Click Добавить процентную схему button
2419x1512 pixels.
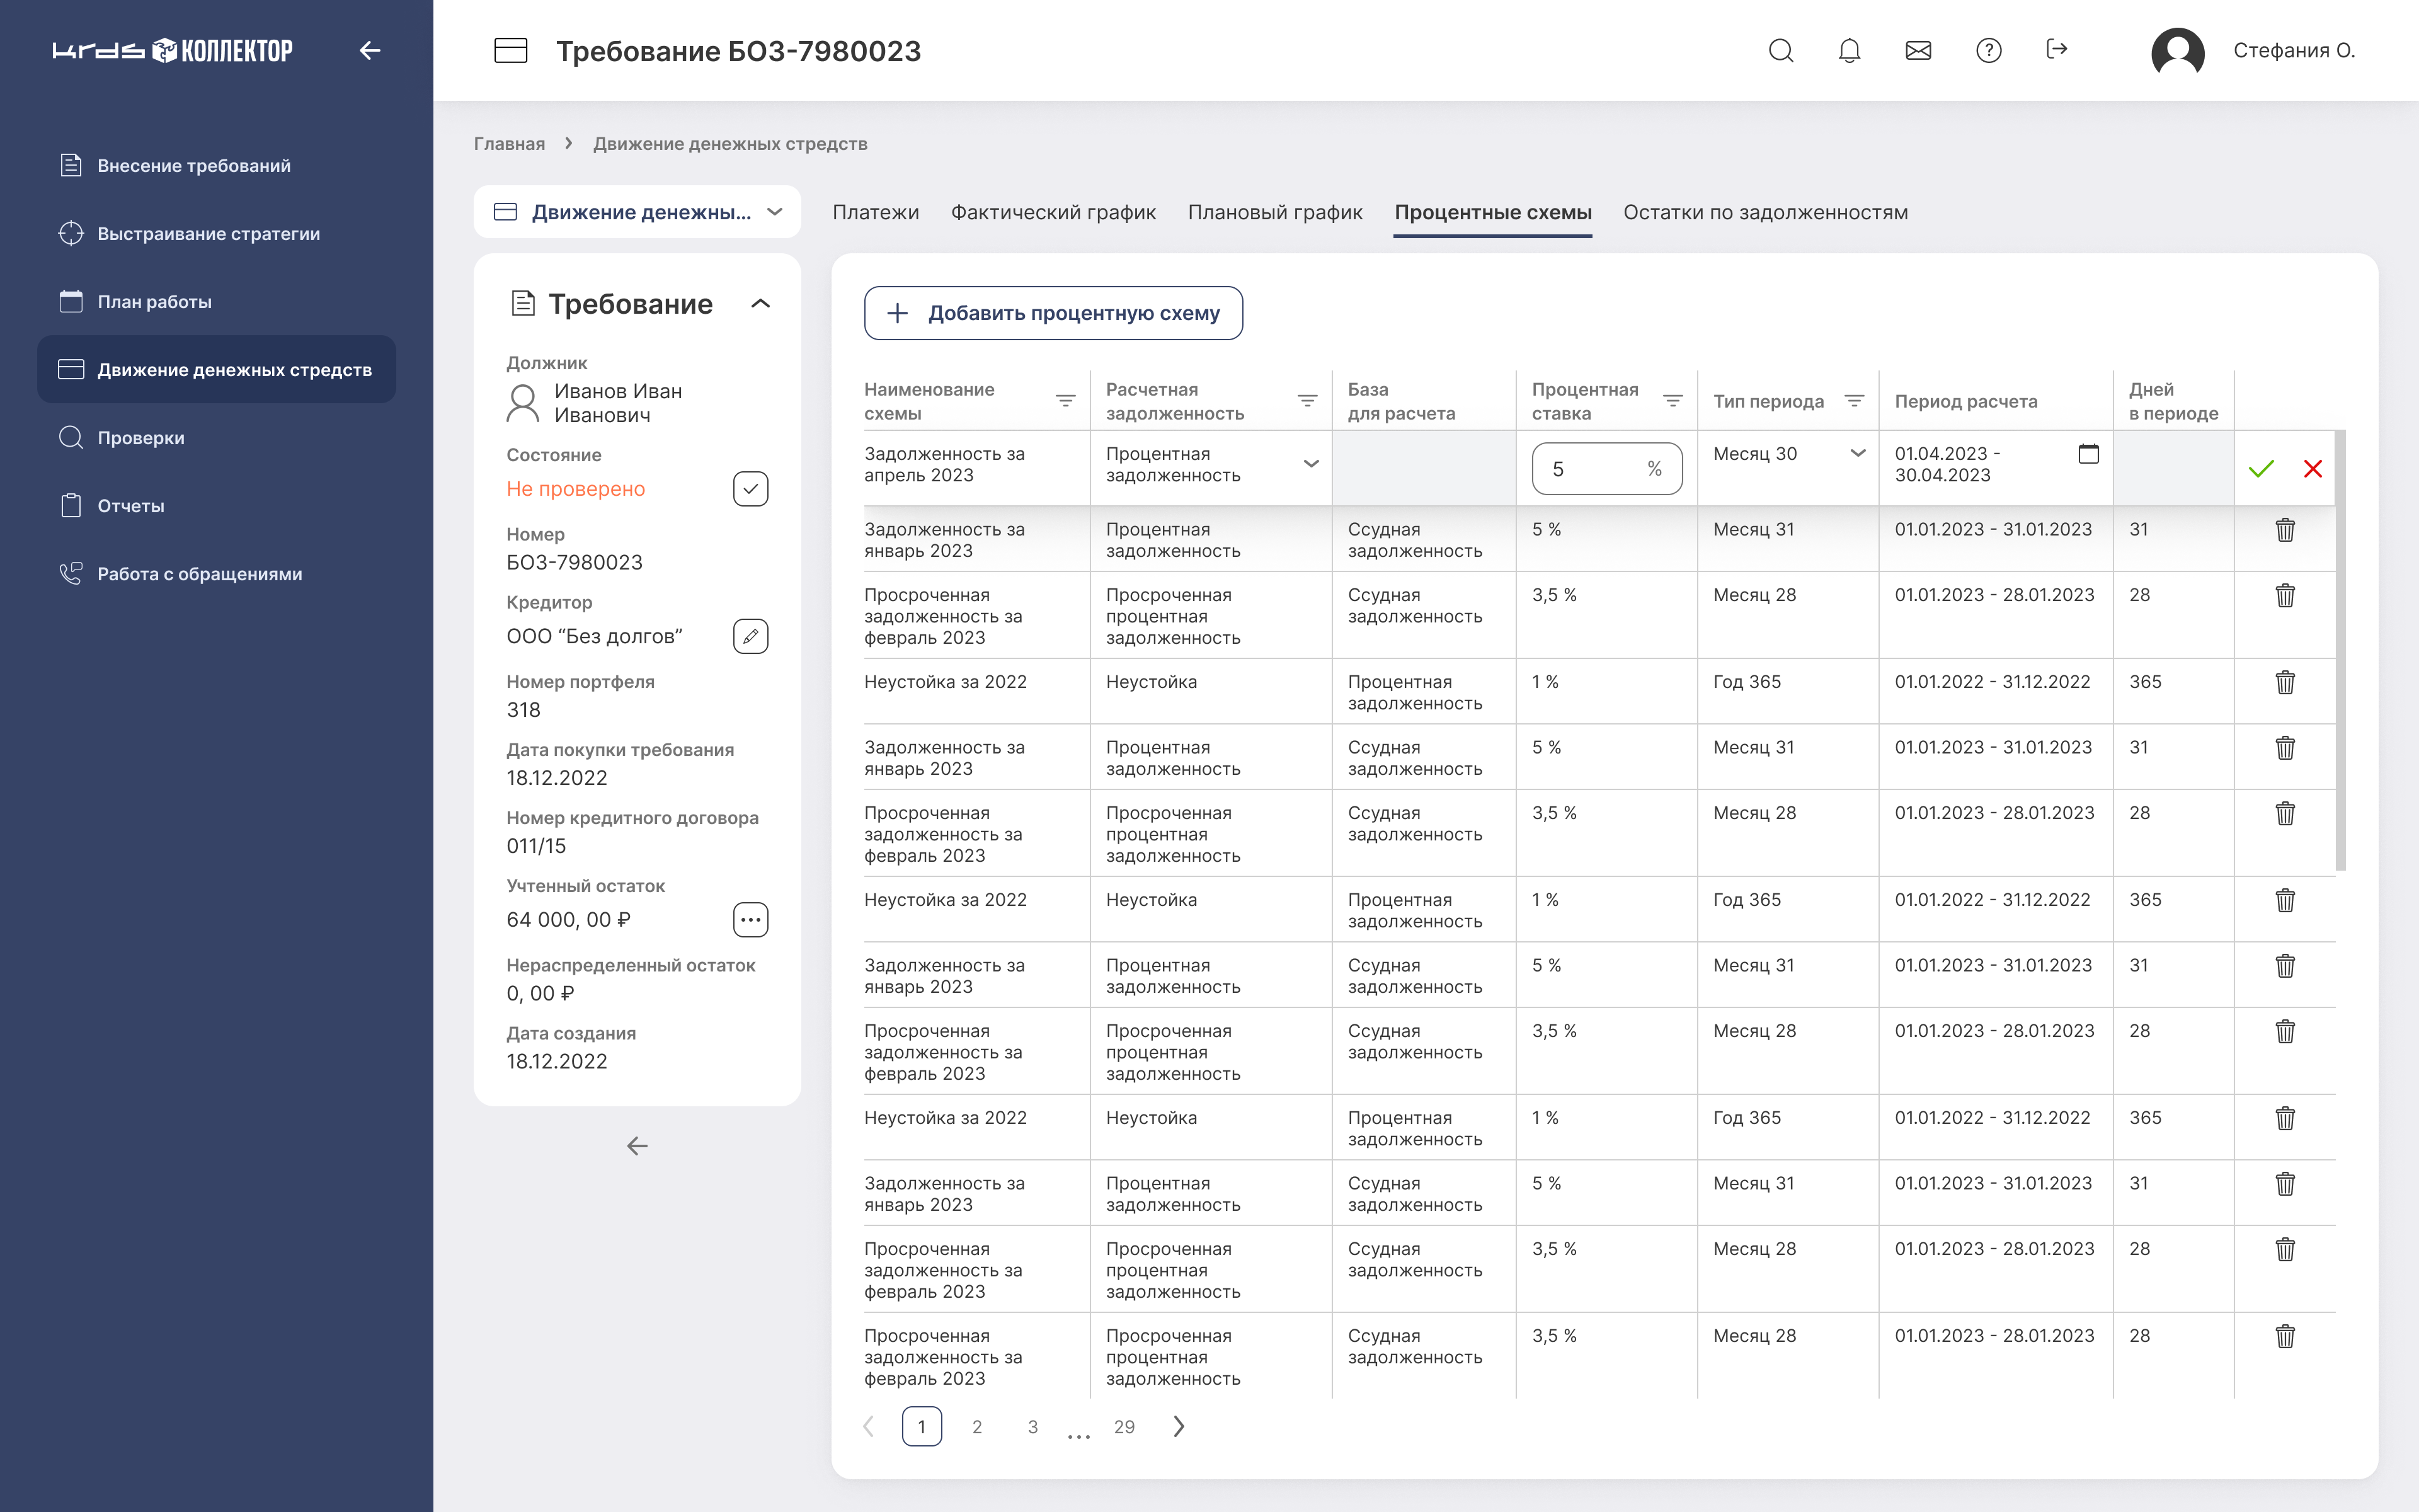pos(1053,314)
